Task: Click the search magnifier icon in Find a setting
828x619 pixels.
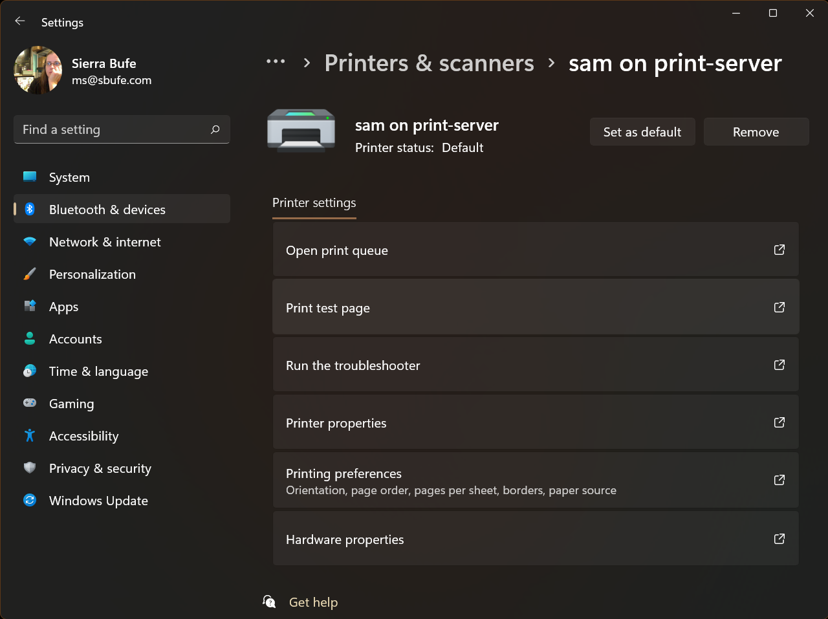Action: [215, 129]
